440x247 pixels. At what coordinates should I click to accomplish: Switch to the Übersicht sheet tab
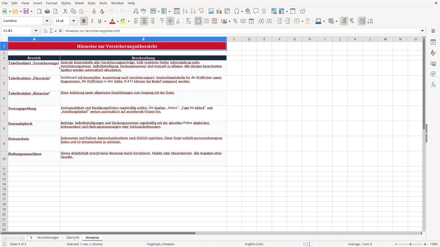(x=73, y=237)
